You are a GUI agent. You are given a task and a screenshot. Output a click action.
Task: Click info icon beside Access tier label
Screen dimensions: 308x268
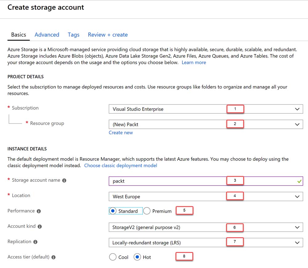(54, 257)
